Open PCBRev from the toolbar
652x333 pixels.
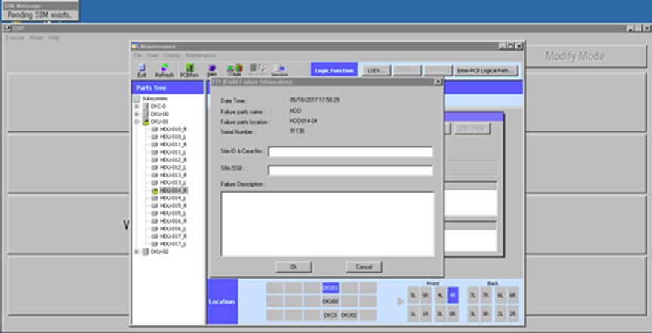click(x=189, y=70)
